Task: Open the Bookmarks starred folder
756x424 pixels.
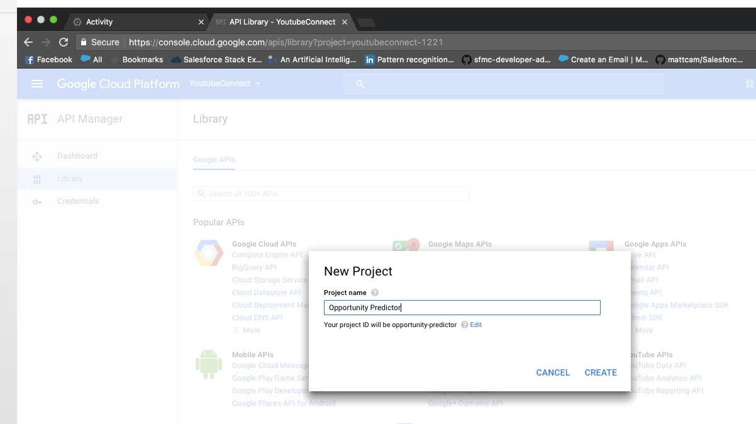Action: (137, 60)
